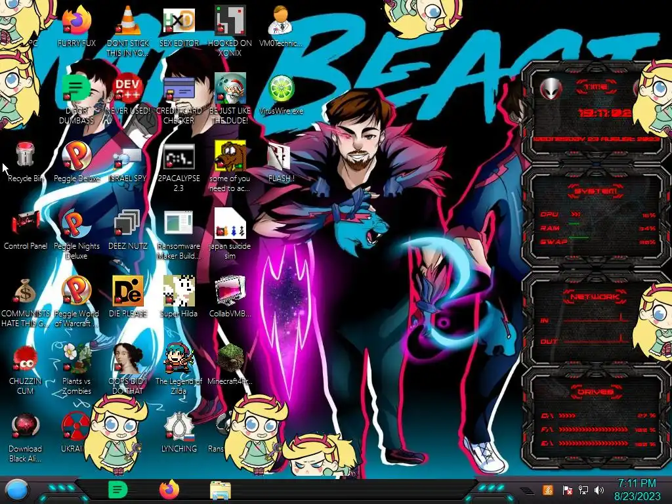This screenshot has width=672, height=504.
Task: Click the F:\ drive usage bar
Action: 598,429
